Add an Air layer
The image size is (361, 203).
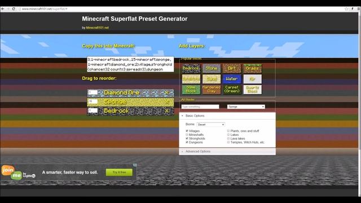tap(252, 79)
